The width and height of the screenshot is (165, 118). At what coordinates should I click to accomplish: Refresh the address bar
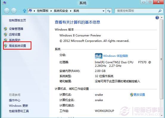109,11
